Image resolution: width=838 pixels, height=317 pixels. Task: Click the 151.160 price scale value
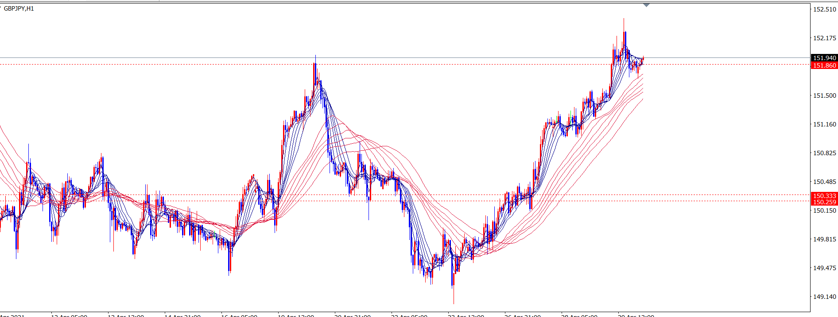[824, 124]
